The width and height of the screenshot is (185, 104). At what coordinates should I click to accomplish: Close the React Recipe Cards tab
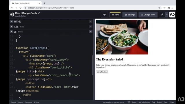[39, 3]
